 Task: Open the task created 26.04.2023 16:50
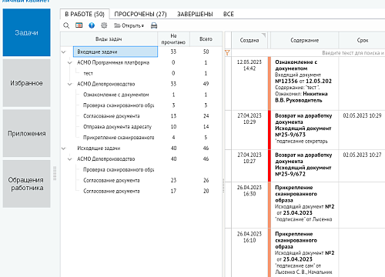point(305,205)
